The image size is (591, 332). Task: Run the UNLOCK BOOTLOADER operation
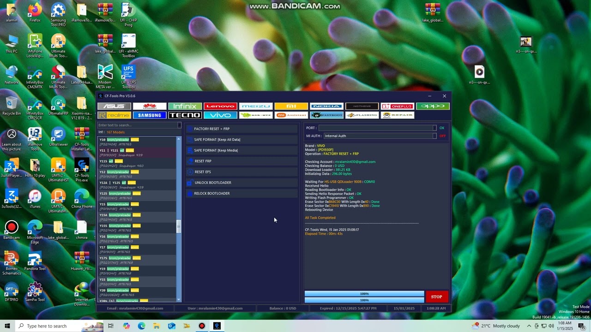pyautogui.click(x=242, y=183)
